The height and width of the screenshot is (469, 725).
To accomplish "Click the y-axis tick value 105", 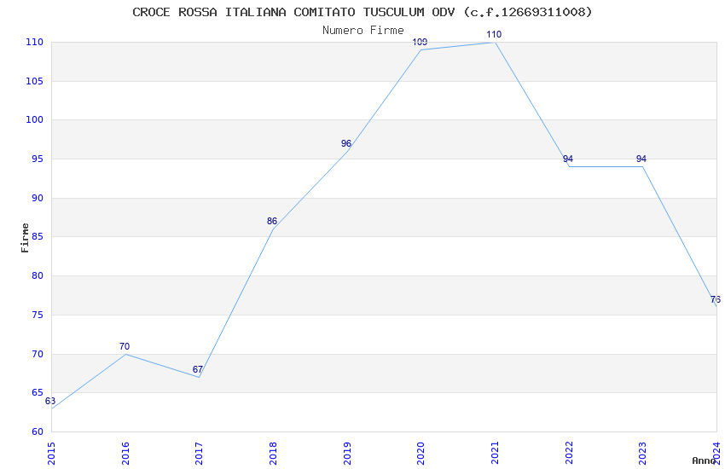I will (x=35, y=81).
